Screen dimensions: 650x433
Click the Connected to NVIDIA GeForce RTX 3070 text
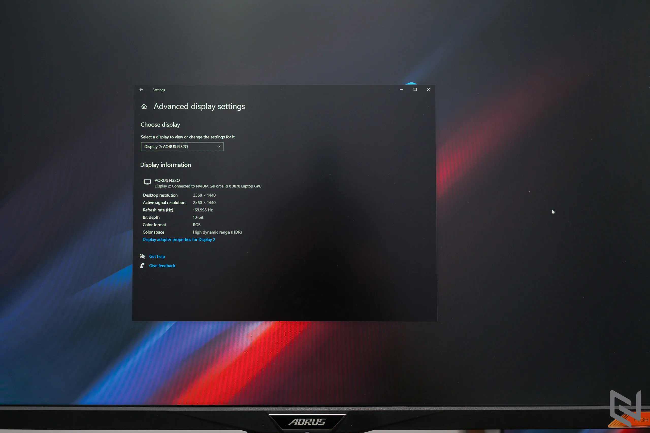pyautogui.click(x=208, y=186)
